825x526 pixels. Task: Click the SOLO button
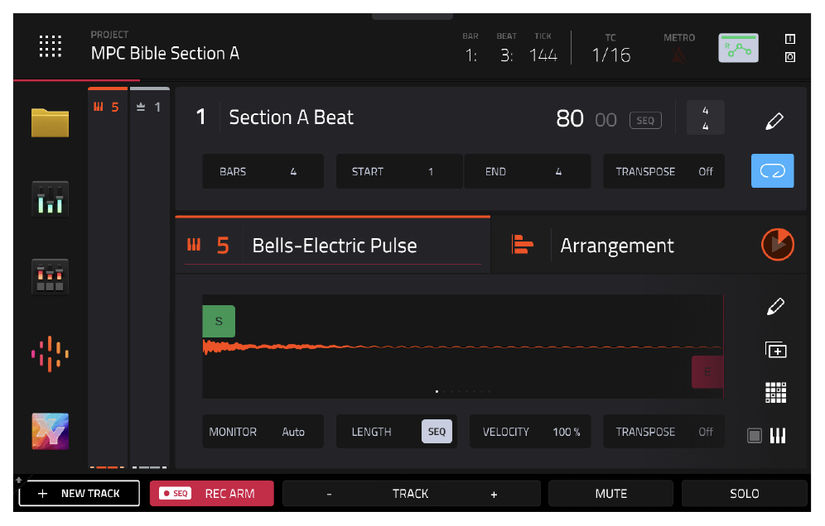coord(744,494)
